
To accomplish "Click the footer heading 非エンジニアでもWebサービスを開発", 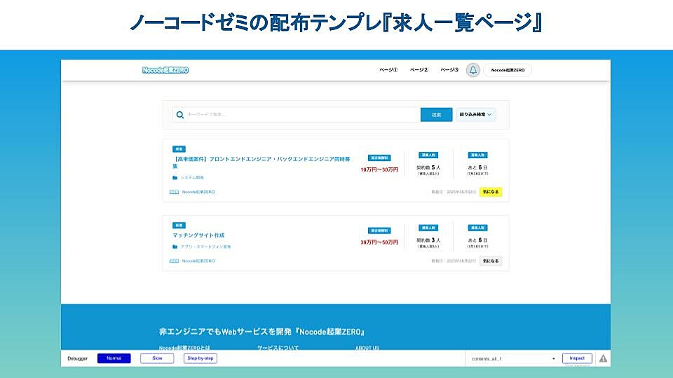I will click(x=261, y=332).
